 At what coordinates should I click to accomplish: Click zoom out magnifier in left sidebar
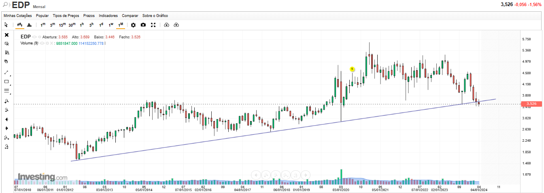click(x=6, y=110)
